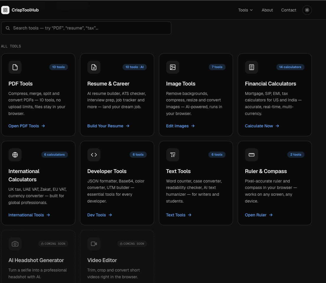Click the 6 tools badge on Developer Tools
The image size is (326, 283).
(x=138, y=155)
